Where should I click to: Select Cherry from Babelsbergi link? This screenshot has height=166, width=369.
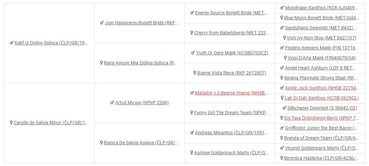point(232,33)
